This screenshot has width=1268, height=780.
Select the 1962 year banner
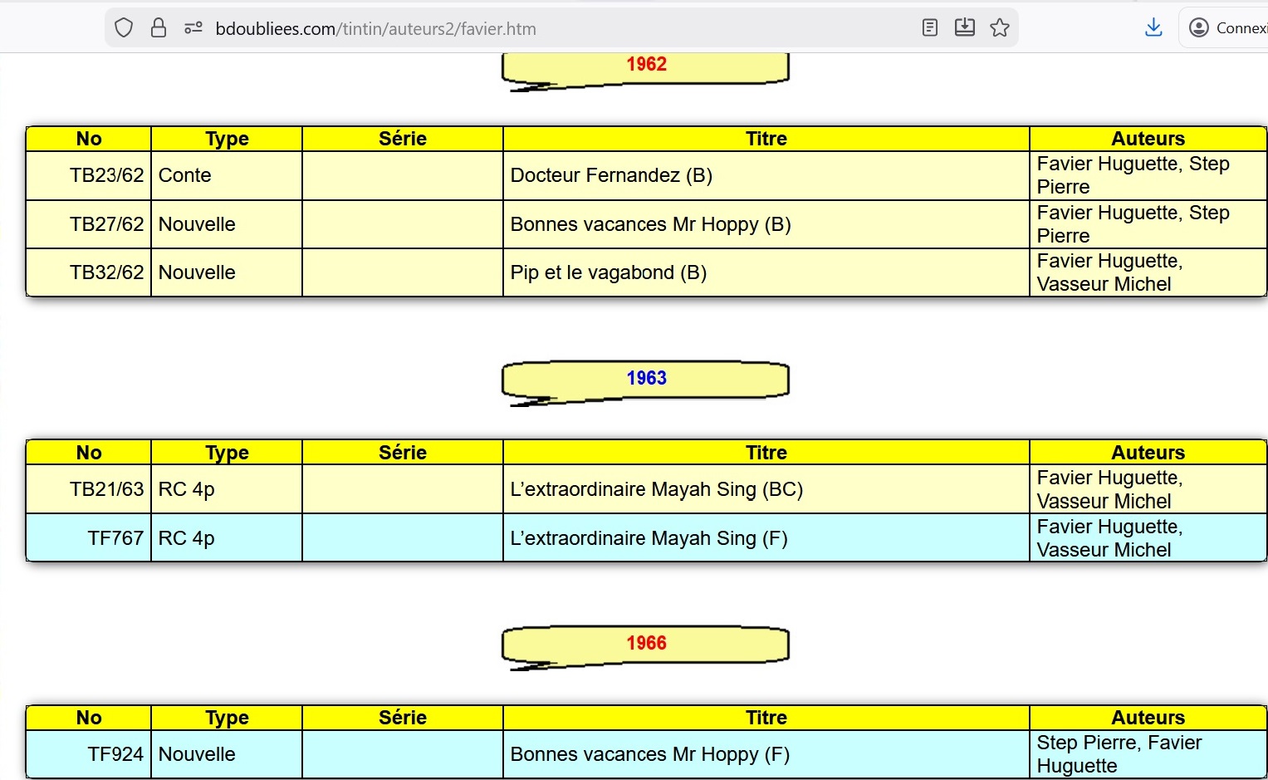[x=646, y=65]
